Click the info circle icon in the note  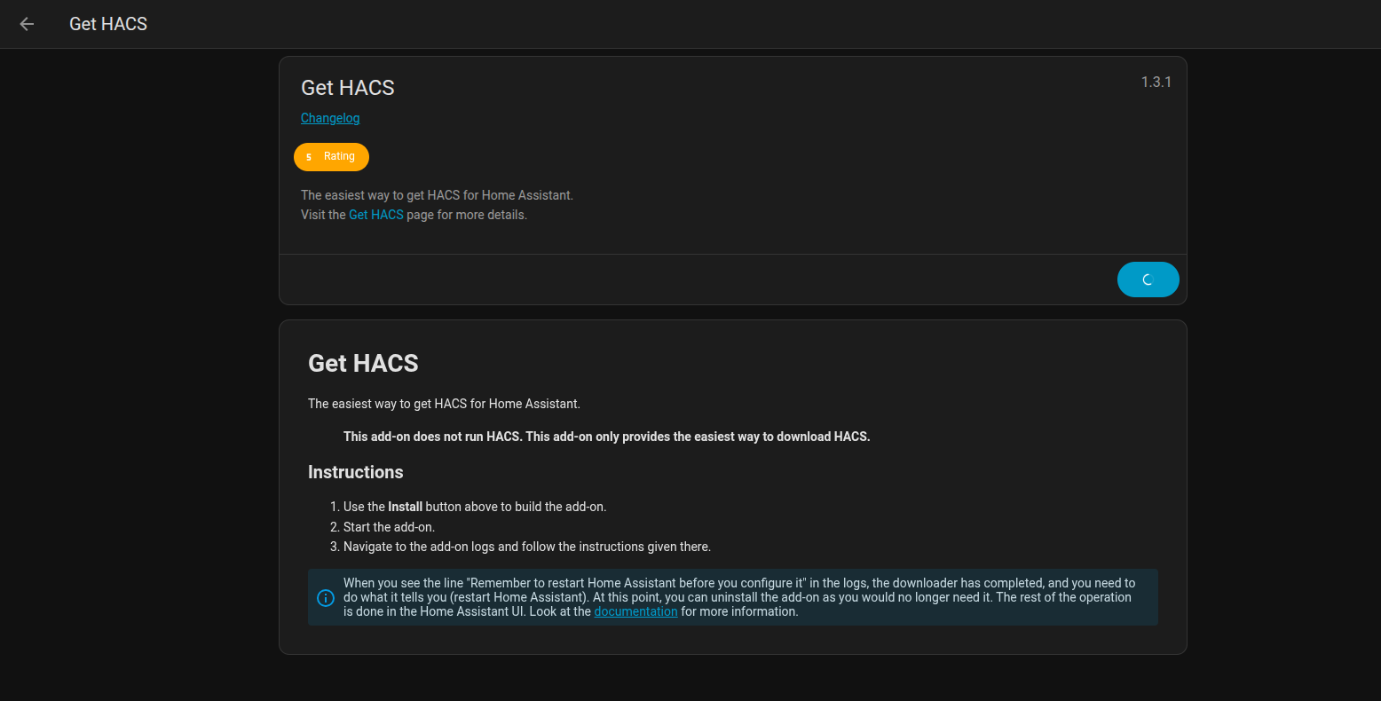coord(326,597)
